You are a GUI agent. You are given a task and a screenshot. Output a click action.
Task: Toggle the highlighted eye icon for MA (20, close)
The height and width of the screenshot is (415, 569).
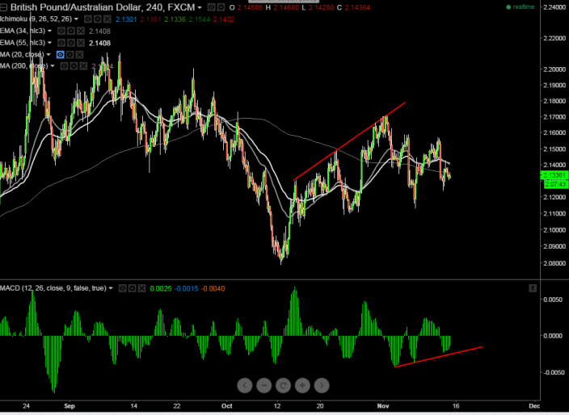[x=61, y=55]
